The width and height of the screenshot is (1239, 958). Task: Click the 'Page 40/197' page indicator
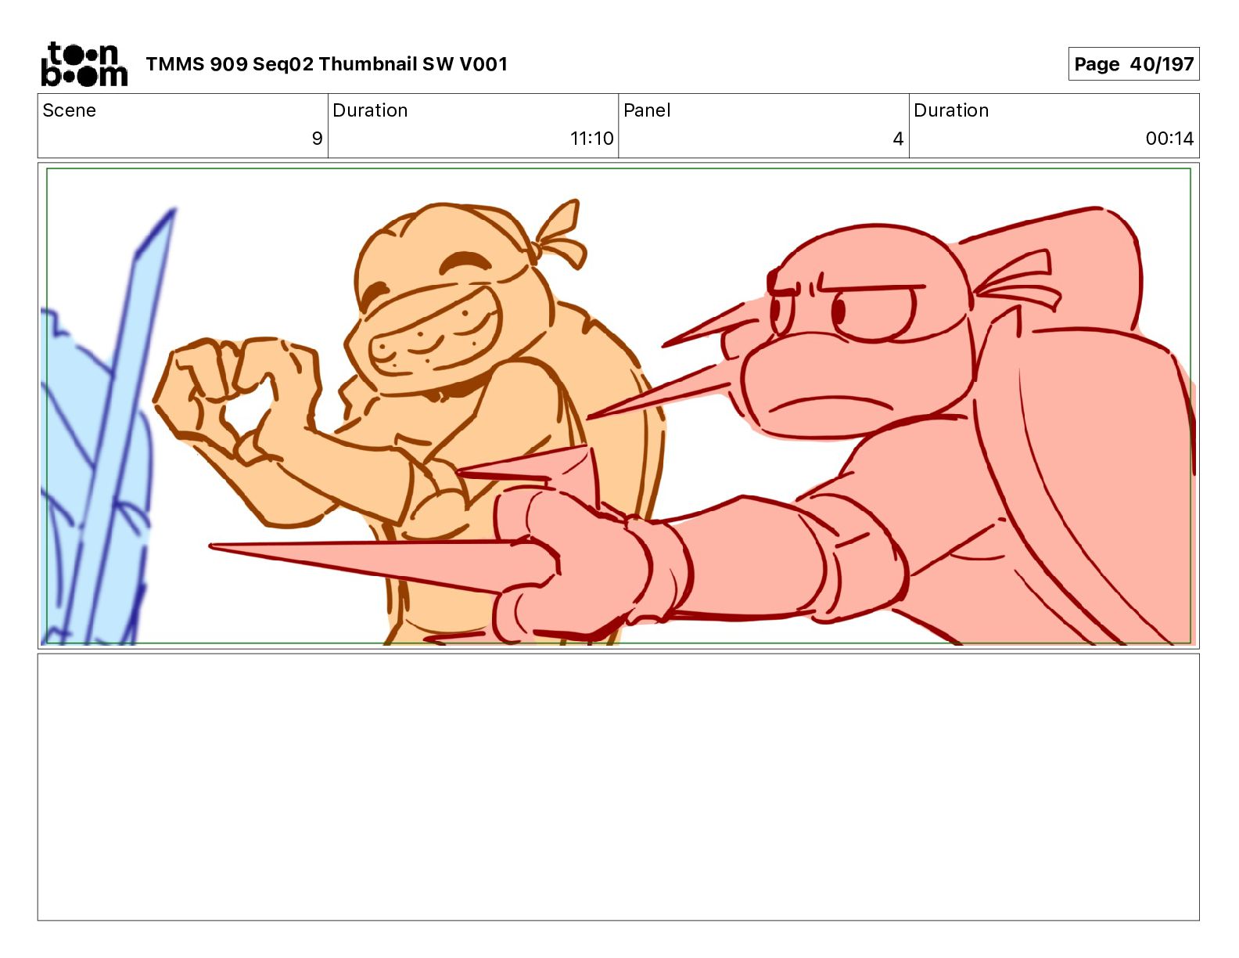1133,64
